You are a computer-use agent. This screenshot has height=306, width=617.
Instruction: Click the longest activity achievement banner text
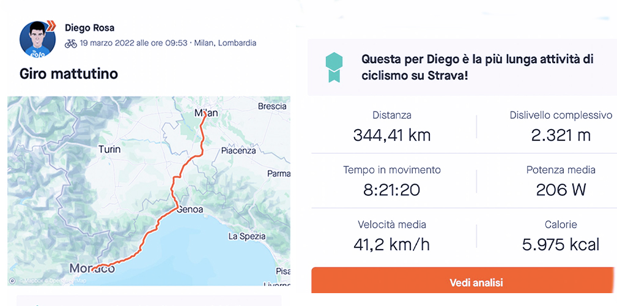[477, 67]
